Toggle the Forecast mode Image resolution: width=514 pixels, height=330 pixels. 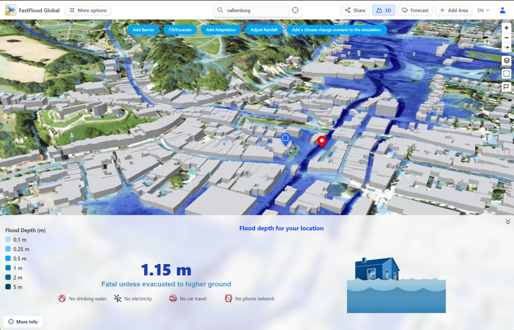pos(415,10)
